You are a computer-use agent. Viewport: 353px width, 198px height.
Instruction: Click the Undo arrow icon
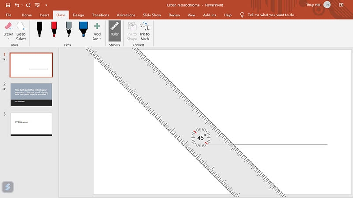click(x=17, y=5)
